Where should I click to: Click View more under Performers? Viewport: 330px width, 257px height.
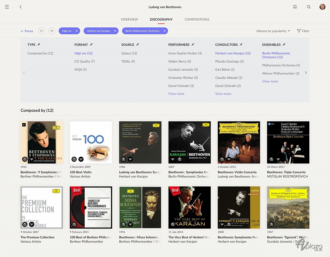point(176,94)
